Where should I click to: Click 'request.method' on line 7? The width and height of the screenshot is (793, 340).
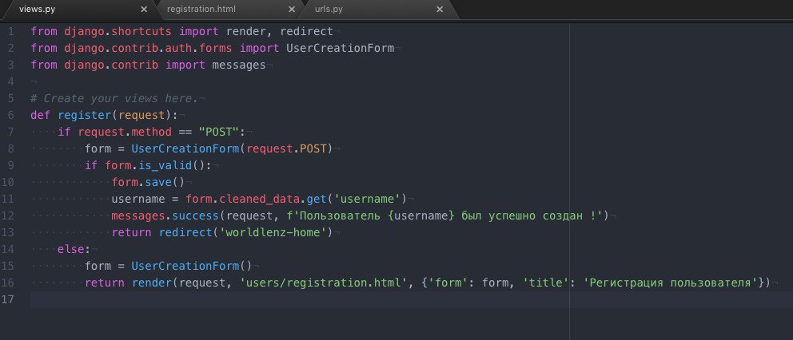125,132
